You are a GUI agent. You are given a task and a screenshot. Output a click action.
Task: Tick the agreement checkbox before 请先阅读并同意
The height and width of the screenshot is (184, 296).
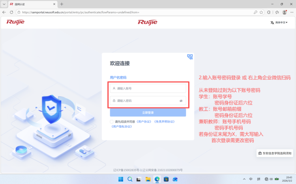[112, 121]
